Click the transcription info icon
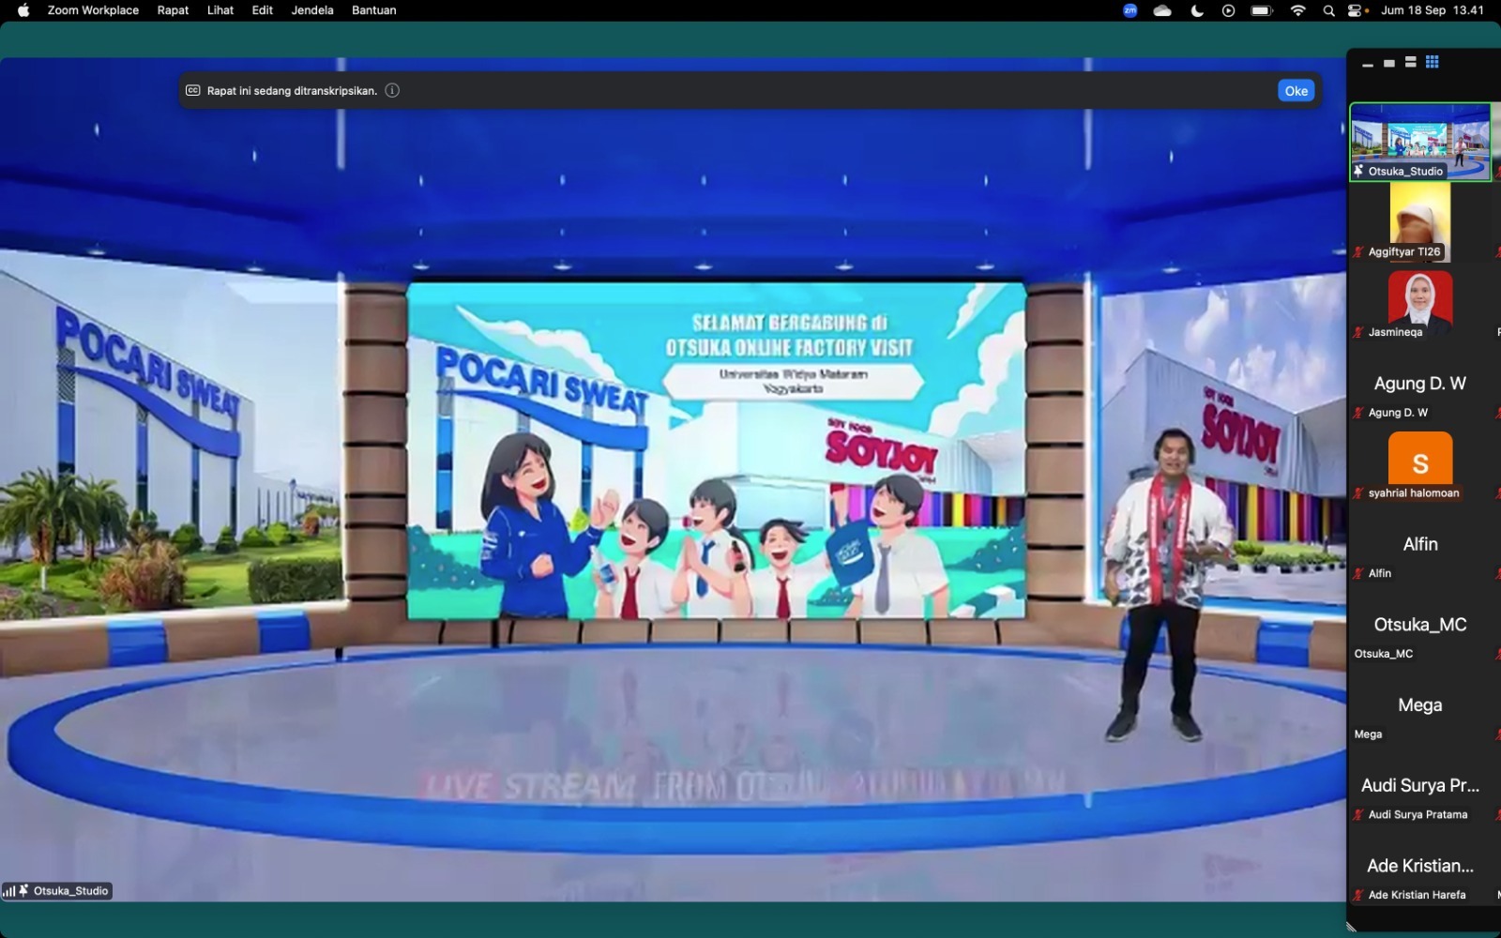Screen dimensions: 1501x938 (x=392, y=91)
